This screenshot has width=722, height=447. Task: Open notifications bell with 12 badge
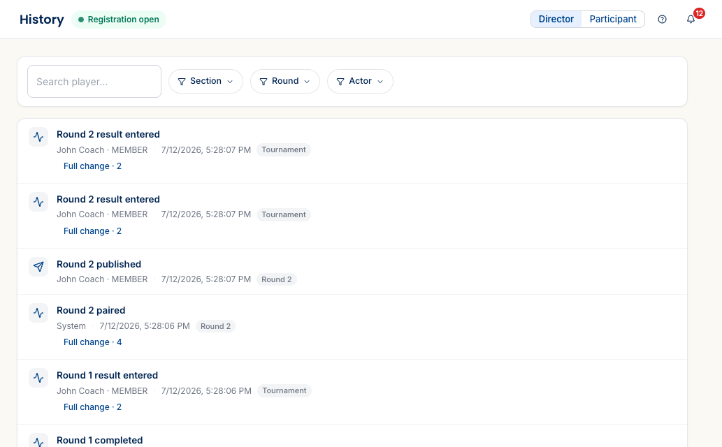[691, 20]
